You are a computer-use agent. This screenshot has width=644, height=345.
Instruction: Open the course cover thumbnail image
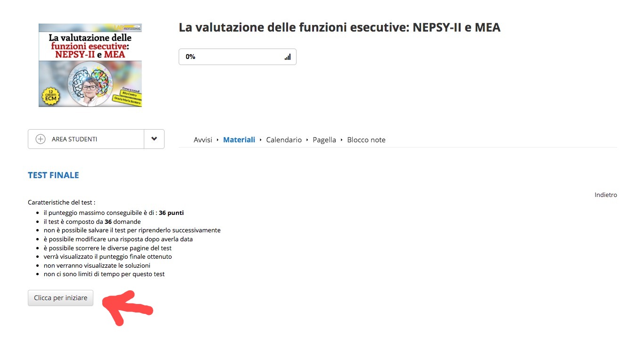(x=91, y=66)
